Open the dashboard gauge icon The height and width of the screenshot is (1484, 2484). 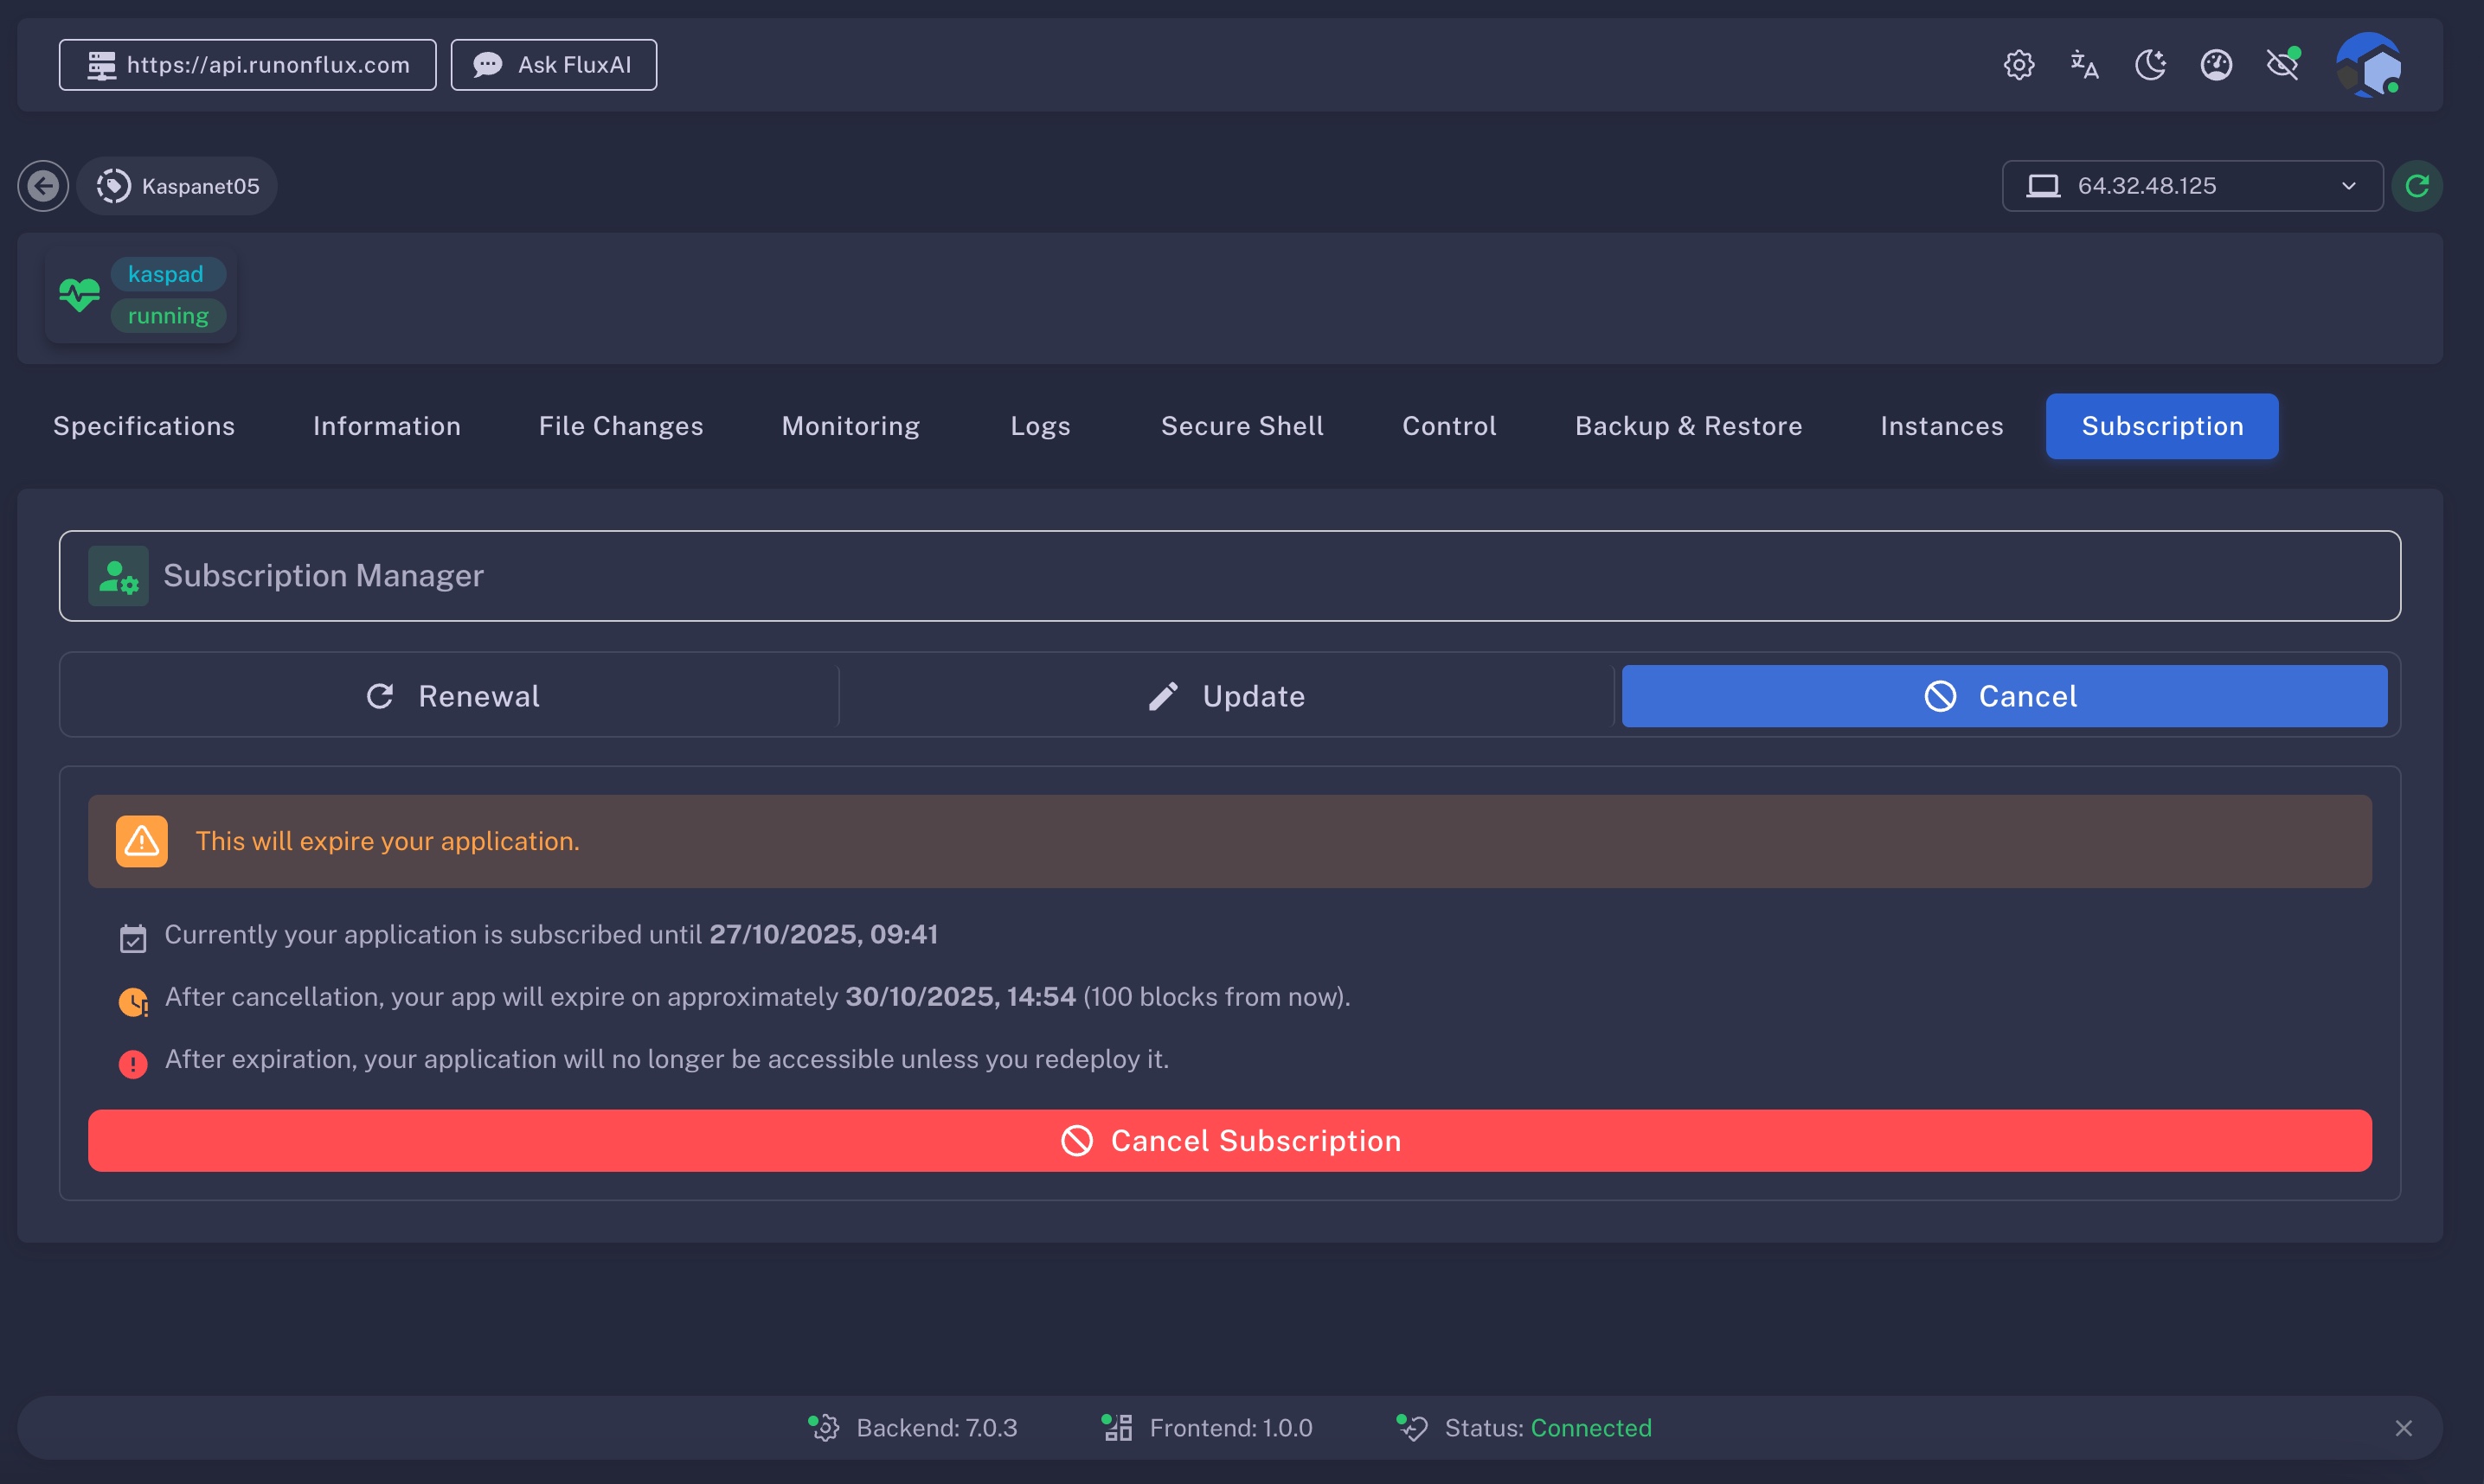[x=2216, y=65]
